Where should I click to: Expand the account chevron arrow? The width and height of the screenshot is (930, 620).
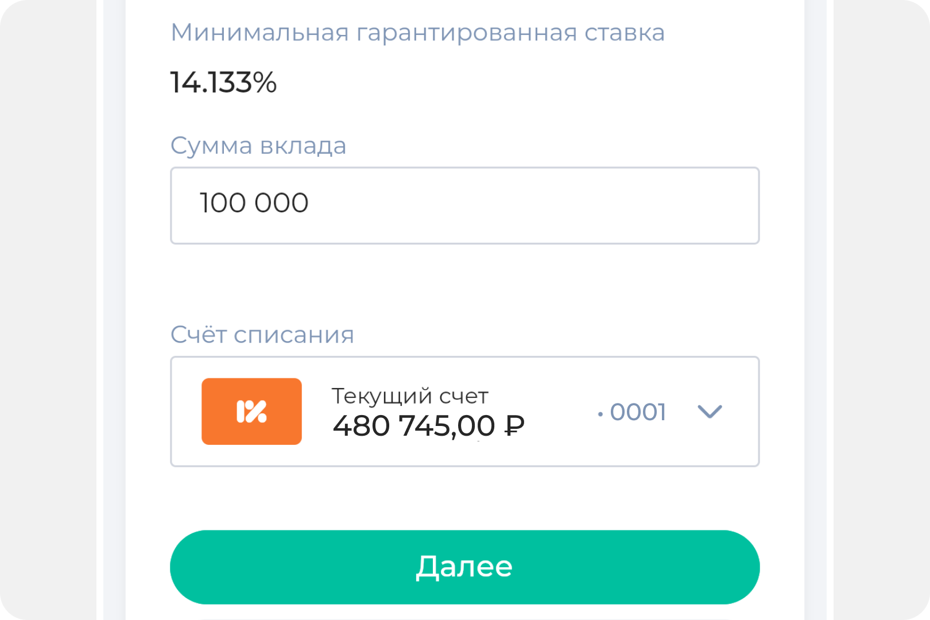pyautogui.click(x=710, y=411)
